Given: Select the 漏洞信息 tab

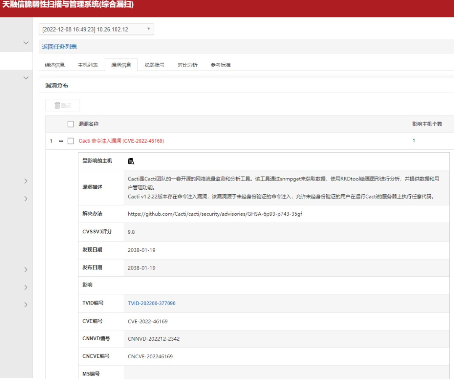Looking at the screenshot, I should coord(121,65).
